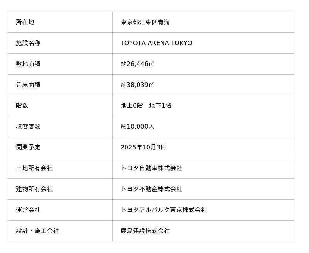
Task: Click the 階数 row label
Action: click(22, 105)
